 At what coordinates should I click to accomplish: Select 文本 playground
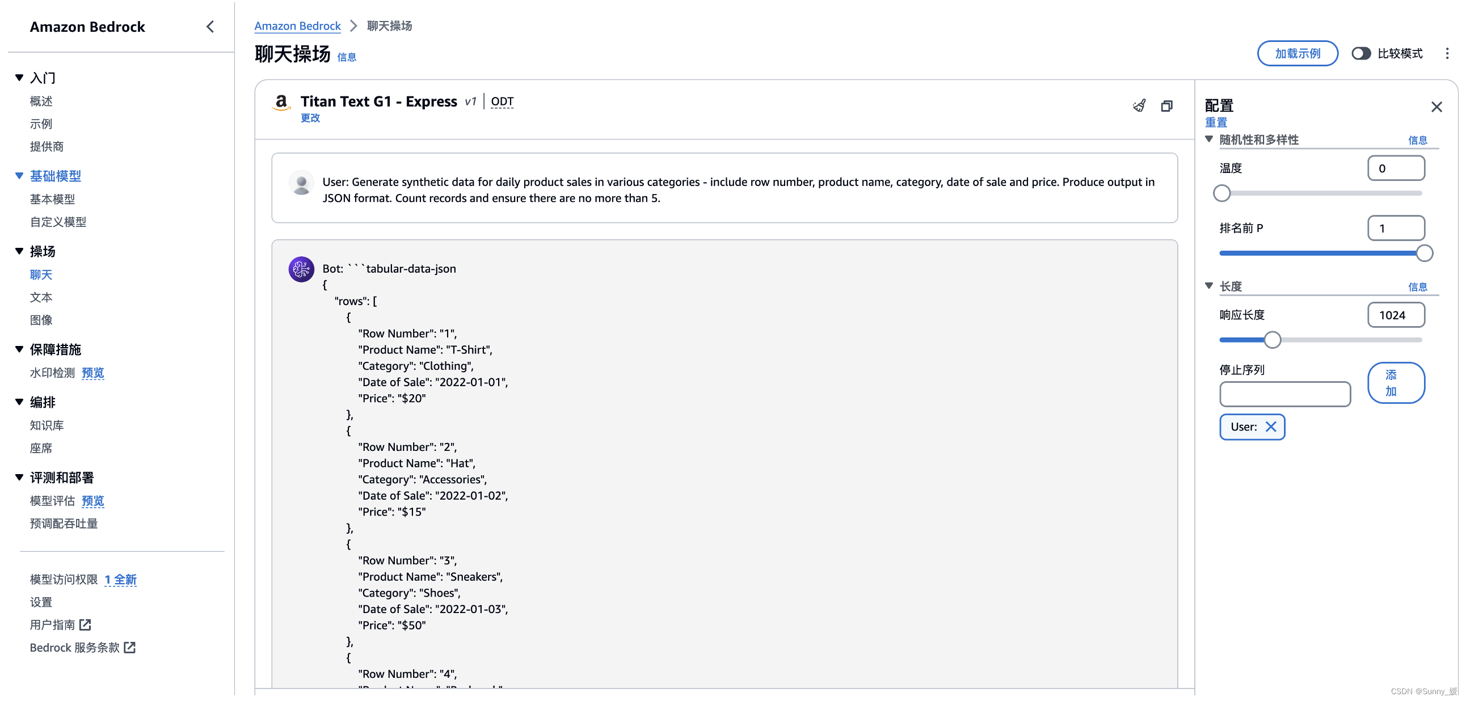pyautogui.click(x=41, y=298)
